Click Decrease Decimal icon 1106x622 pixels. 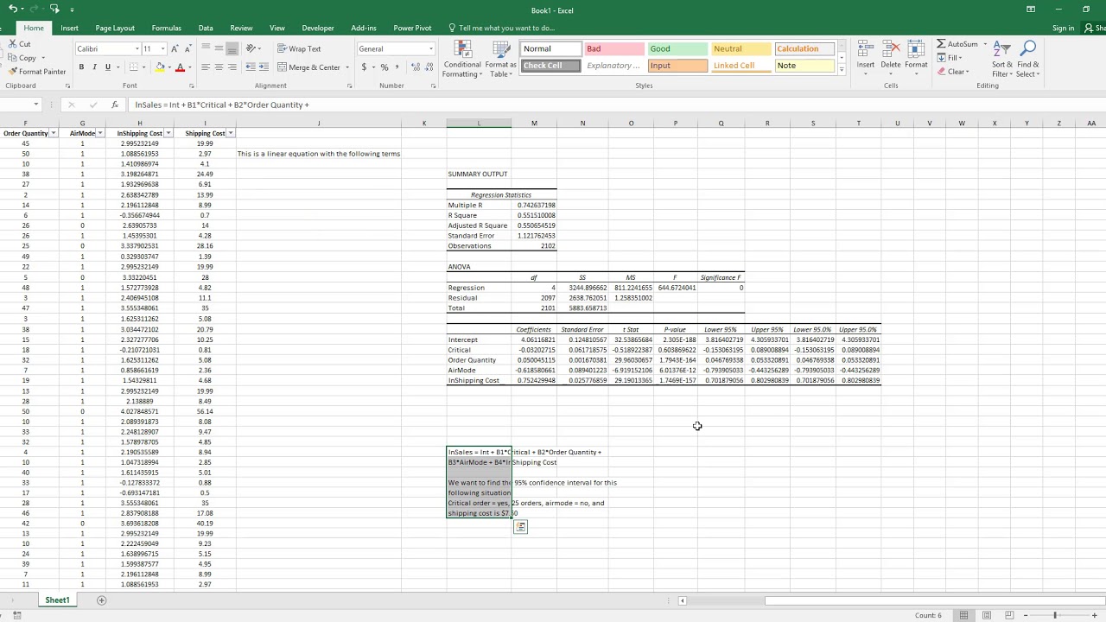click(x=427, y=67)
